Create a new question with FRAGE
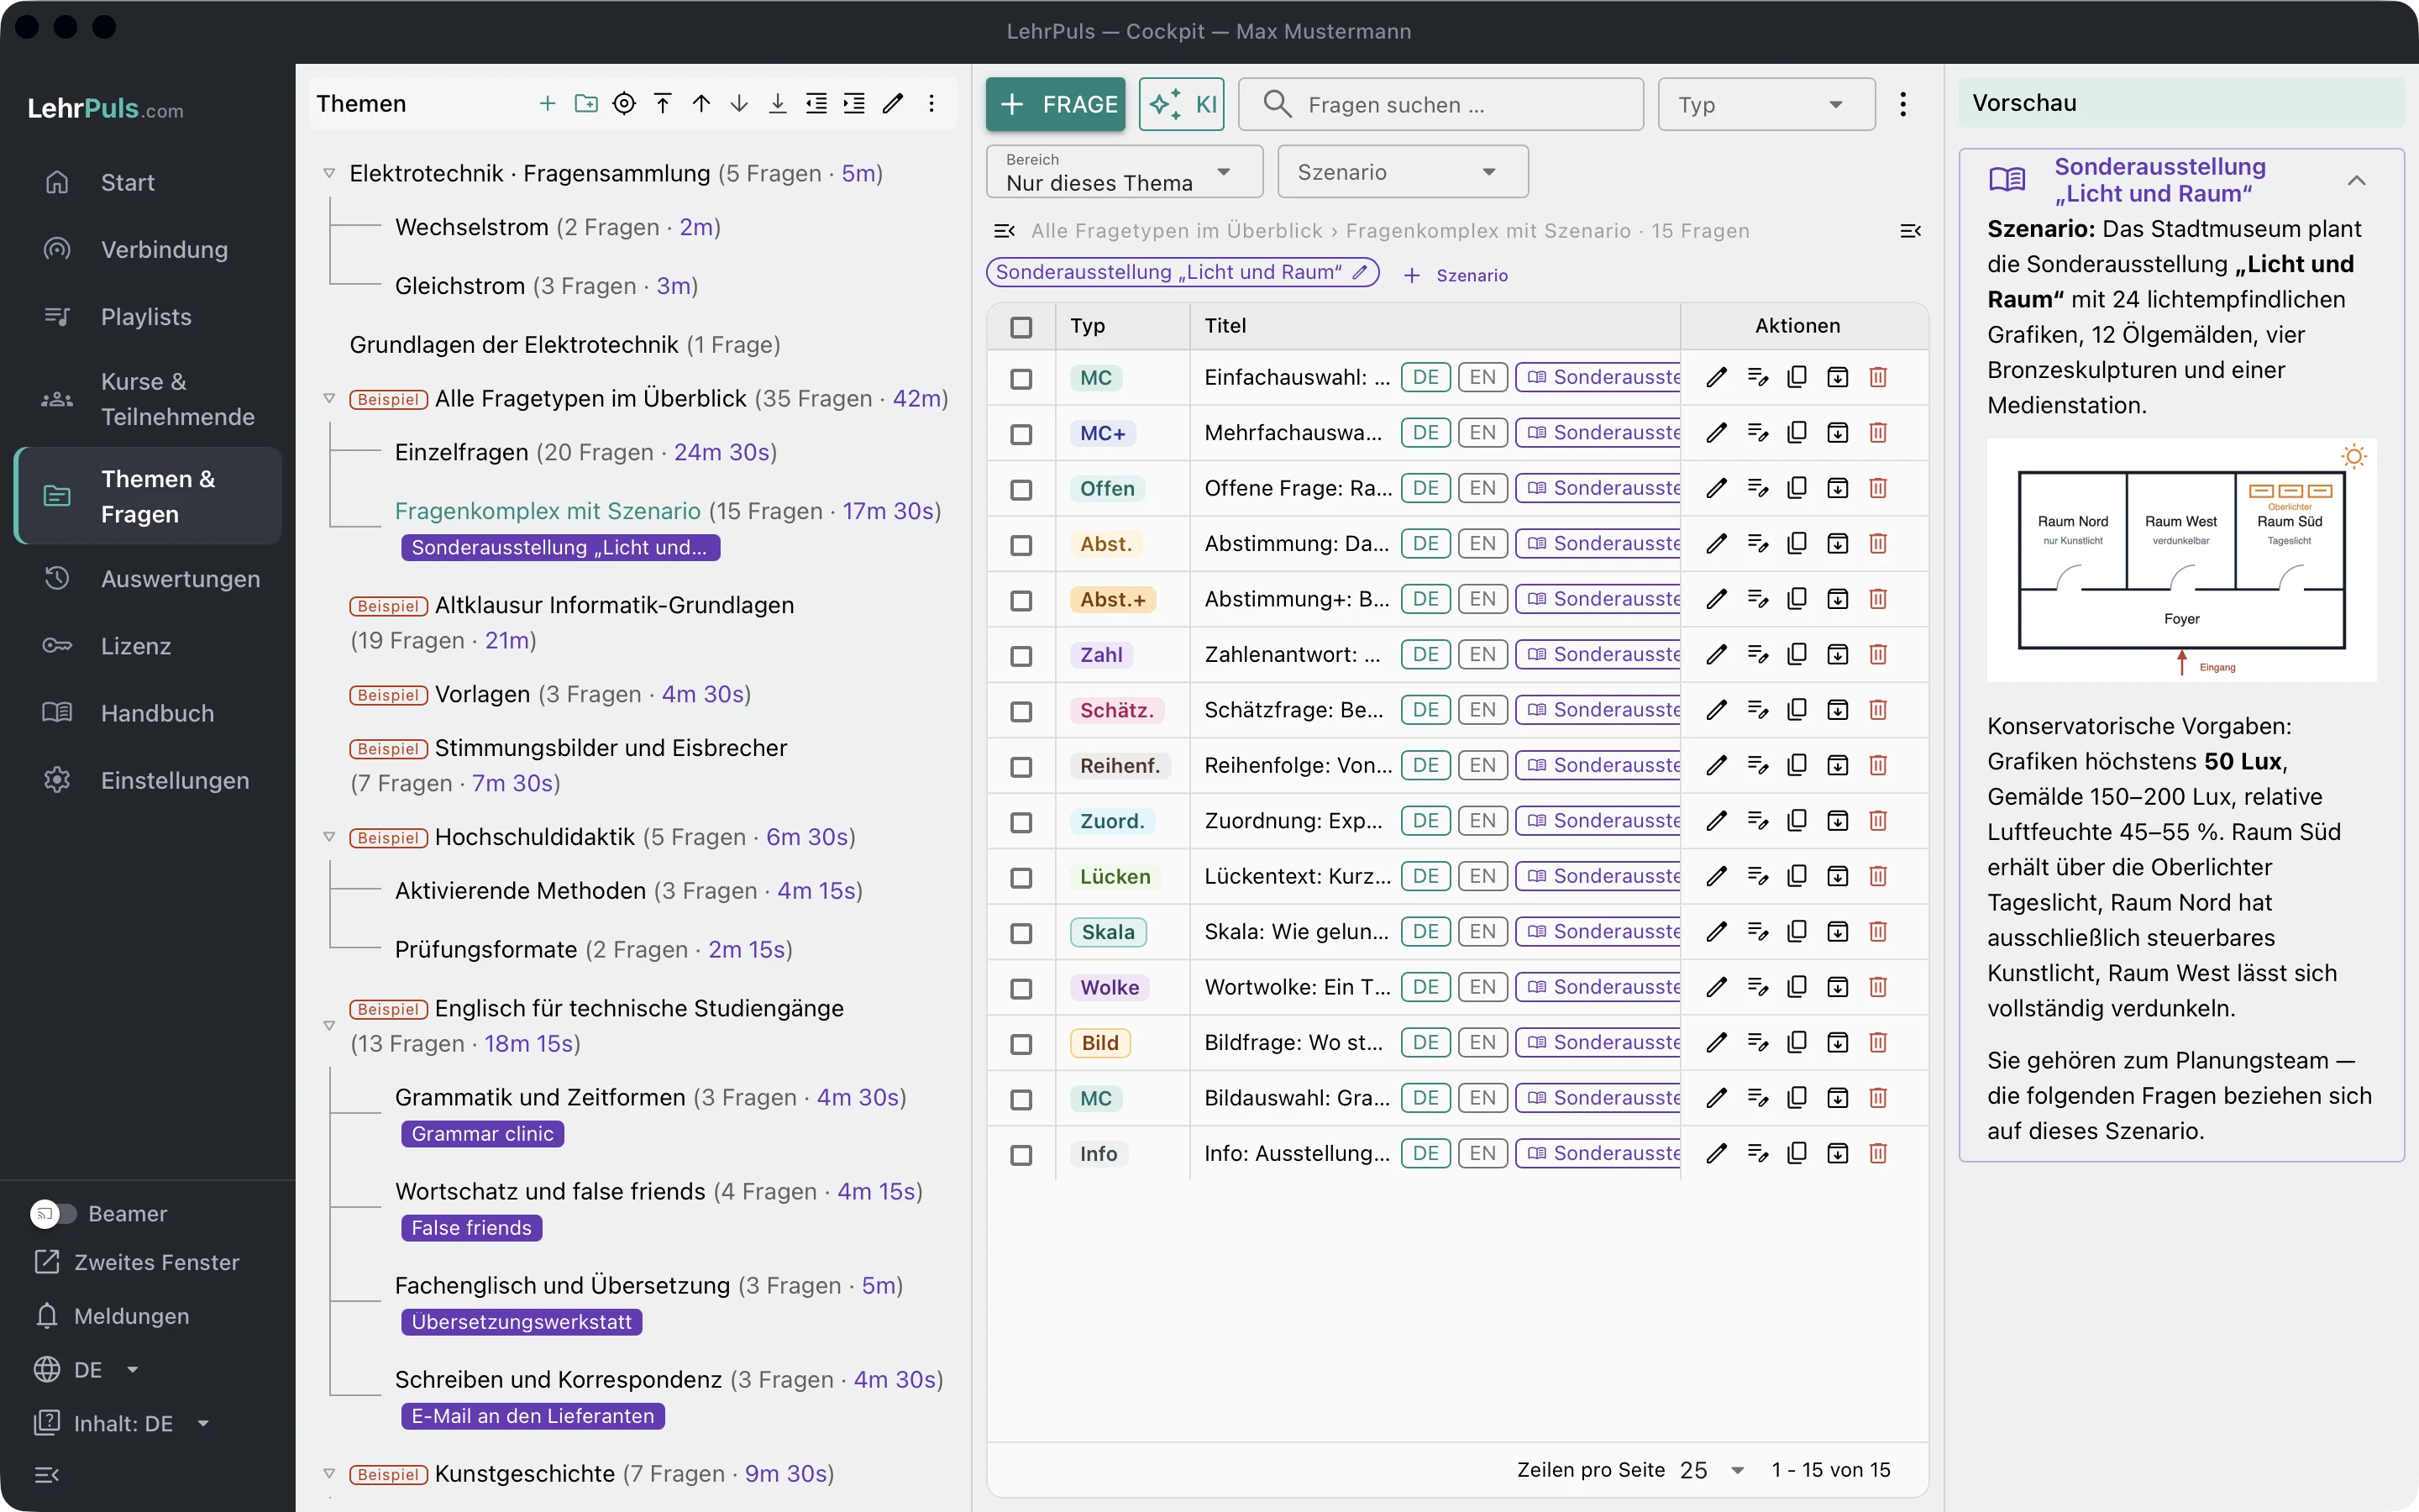The width and height of the screenshot is (2419, 1512). point(1056,104)
